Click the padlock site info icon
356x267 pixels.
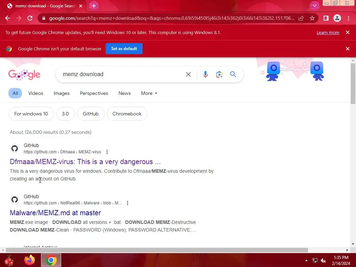[x=43, y=18]
